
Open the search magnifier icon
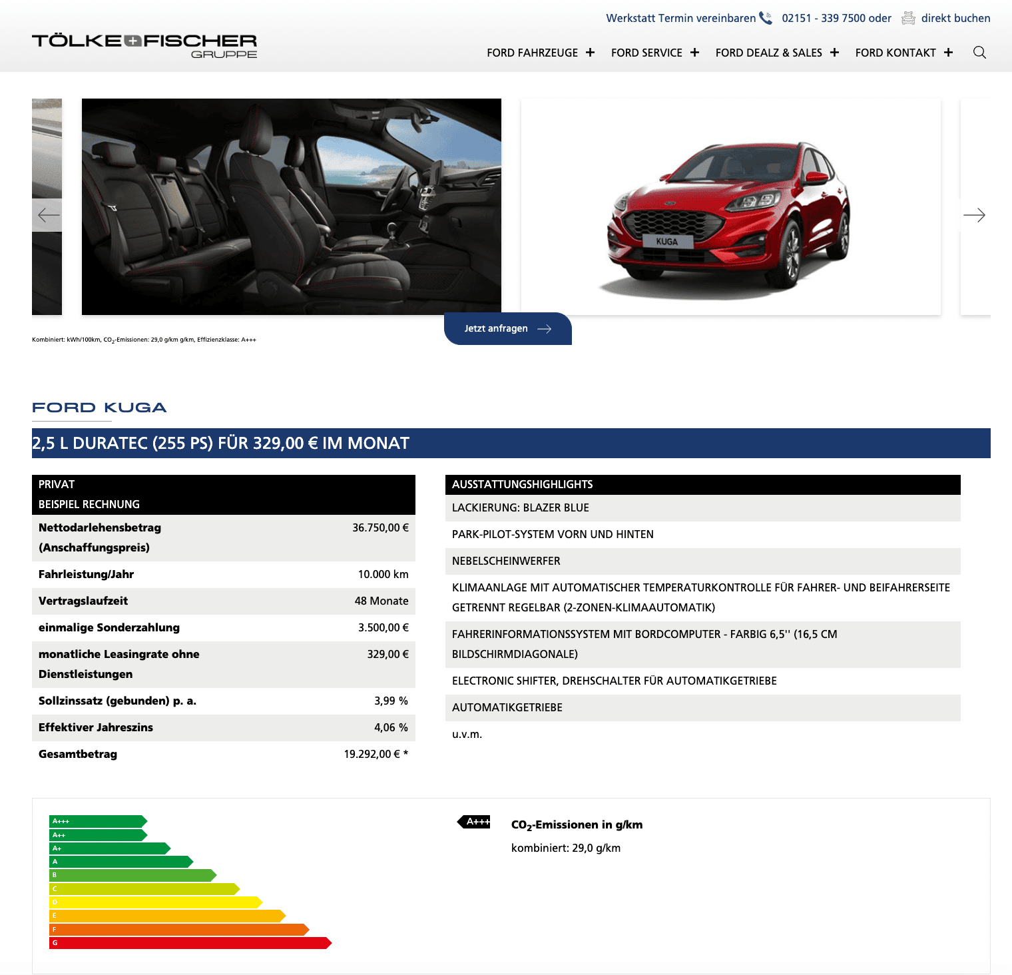979,53
